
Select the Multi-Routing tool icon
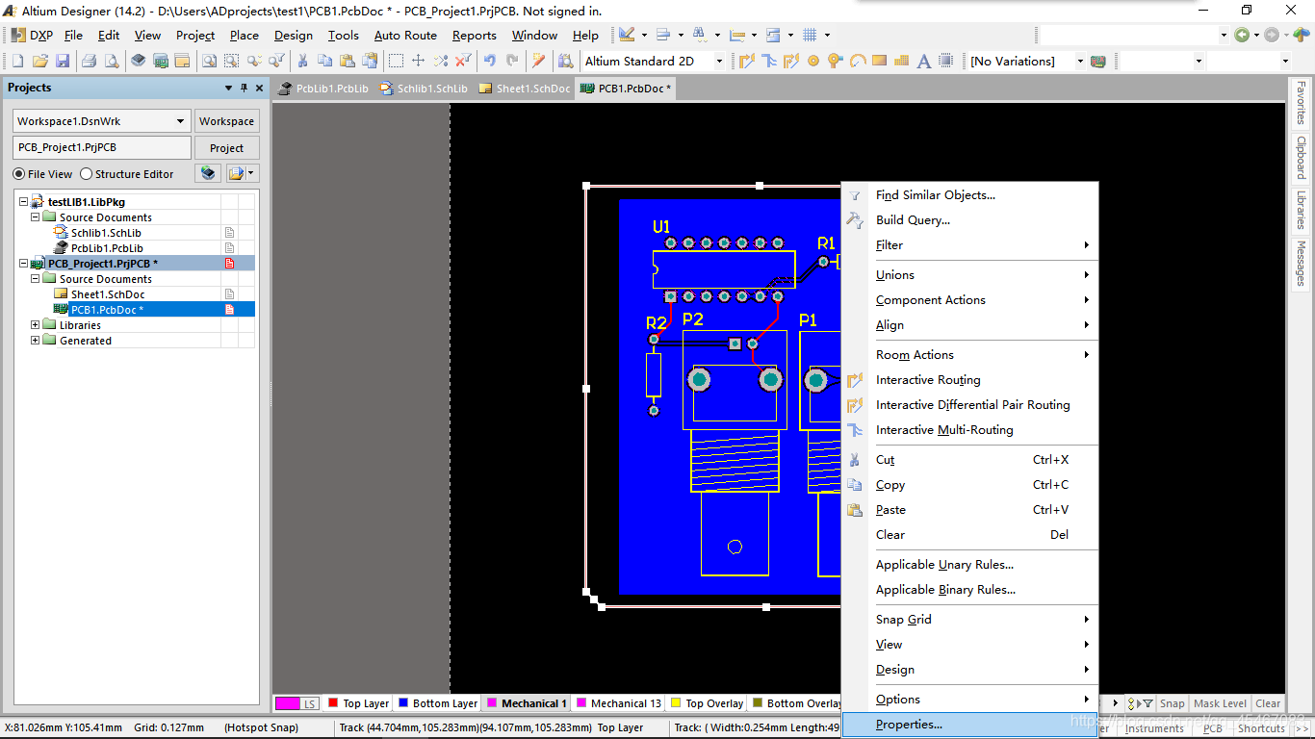click(769, 61)
